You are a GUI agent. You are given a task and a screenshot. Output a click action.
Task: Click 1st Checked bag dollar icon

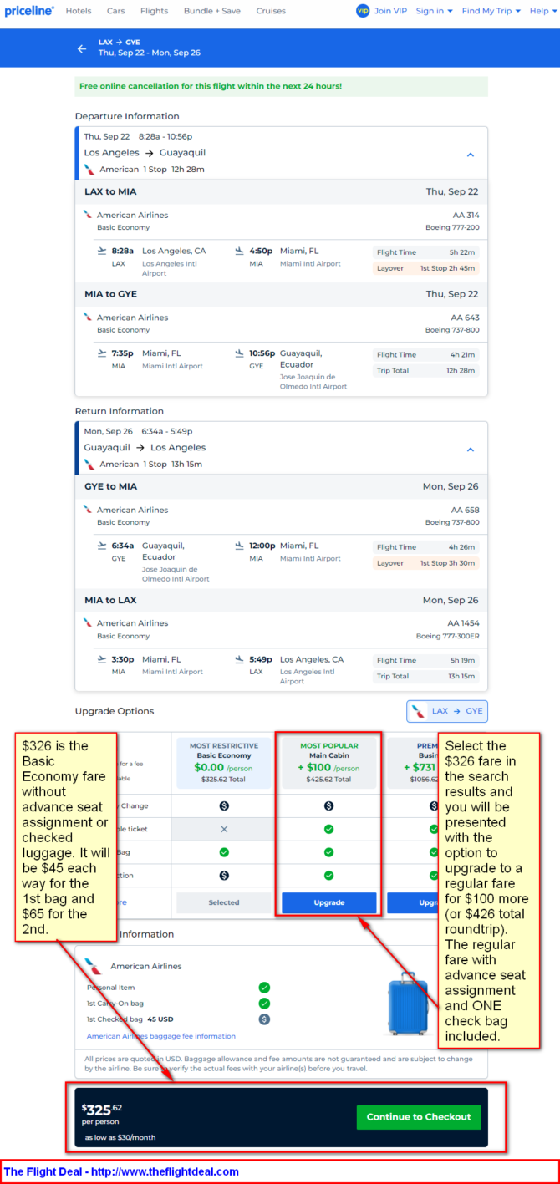pos(264,1019)
